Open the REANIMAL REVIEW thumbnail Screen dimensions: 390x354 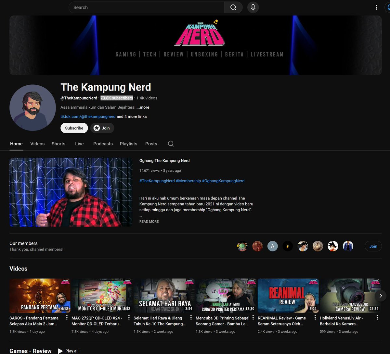(x=288, y=296)
